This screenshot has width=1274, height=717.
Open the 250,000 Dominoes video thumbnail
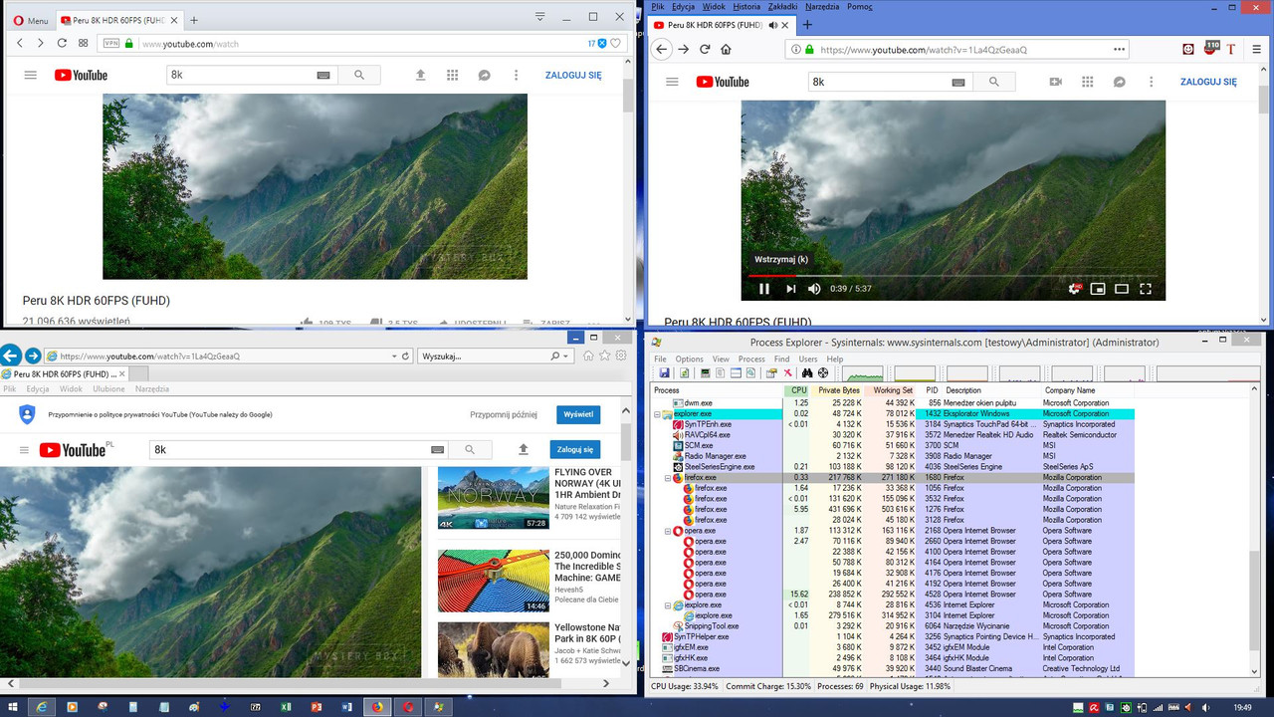(x=494, y=581)
